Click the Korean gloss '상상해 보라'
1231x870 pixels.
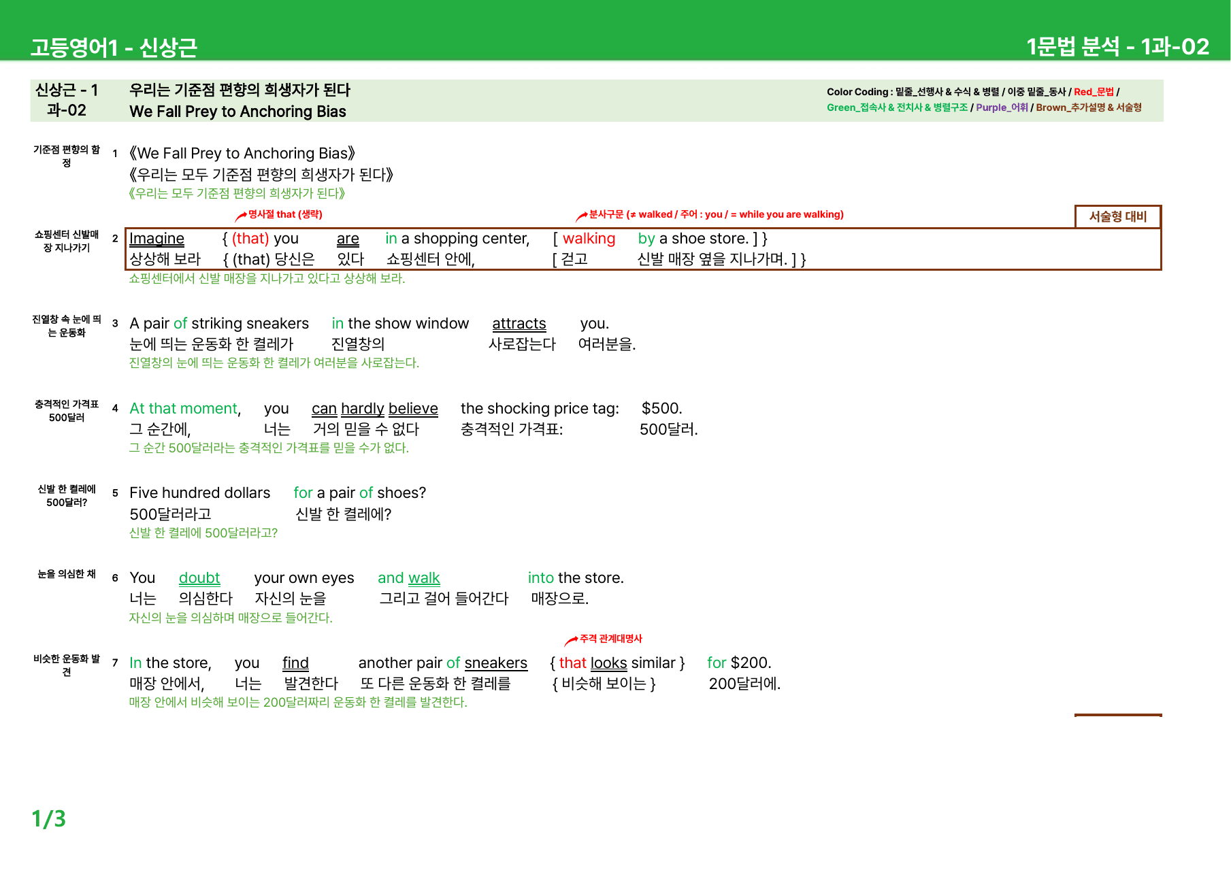click(x=165, y=259)
